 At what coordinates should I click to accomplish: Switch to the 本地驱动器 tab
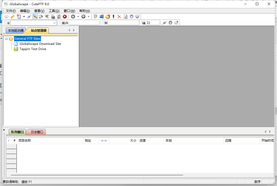click(16, 31)
